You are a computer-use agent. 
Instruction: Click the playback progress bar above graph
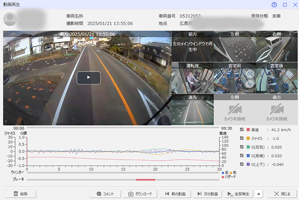tap(123, 128)
